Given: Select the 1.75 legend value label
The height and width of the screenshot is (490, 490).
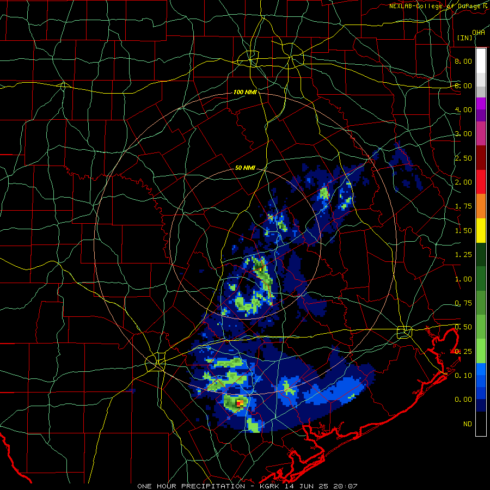Looking at the screenshot, I should [463, 206].
